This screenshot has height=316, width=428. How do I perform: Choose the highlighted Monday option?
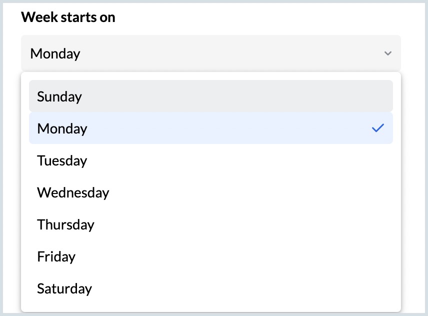pyautogui.click(x=62, y=128)
